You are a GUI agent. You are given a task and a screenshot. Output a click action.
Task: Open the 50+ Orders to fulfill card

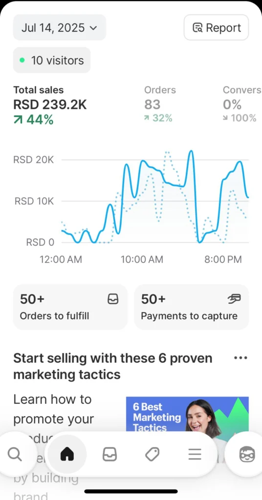(70, 307)
